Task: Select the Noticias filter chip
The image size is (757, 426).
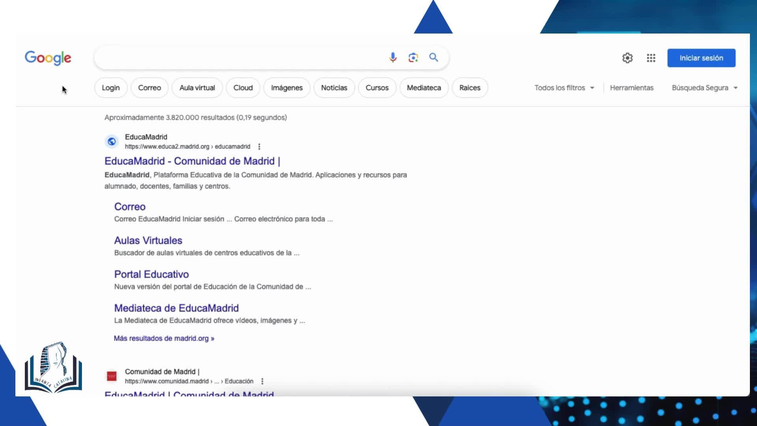Action: click(x=334, y=88)
